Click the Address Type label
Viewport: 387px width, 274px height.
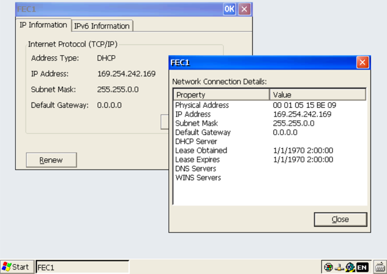pos(55,58)
